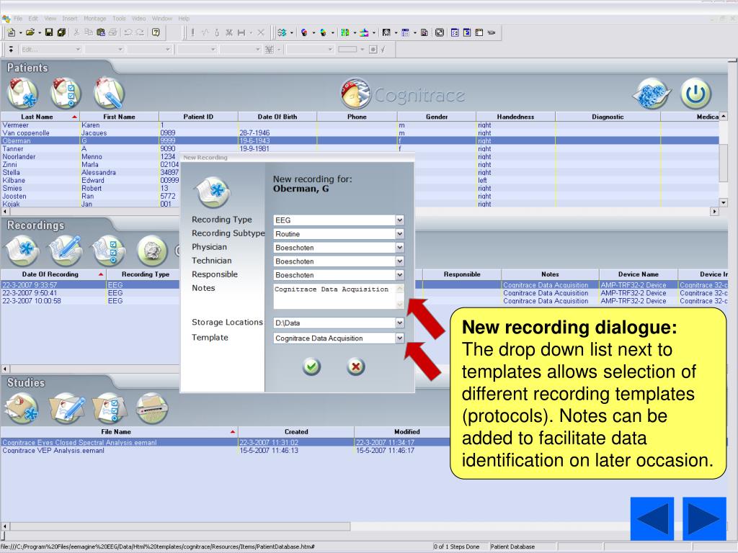Click the new patient icon with blue asterisk
Image resolution: width=738 pixels, height=553 pixels.
(x=22, y=93)
